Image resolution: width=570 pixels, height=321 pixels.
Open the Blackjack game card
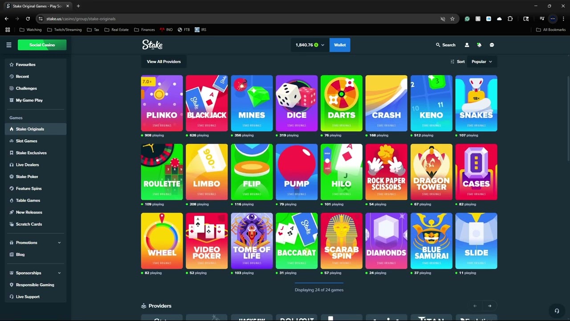coord(207,103)
